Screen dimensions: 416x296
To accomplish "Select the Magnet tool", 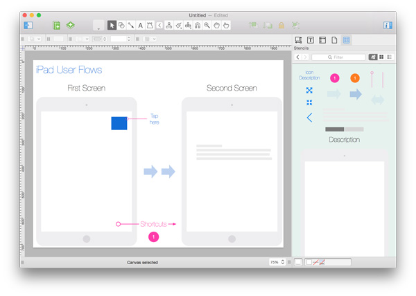I will (198, 26).
